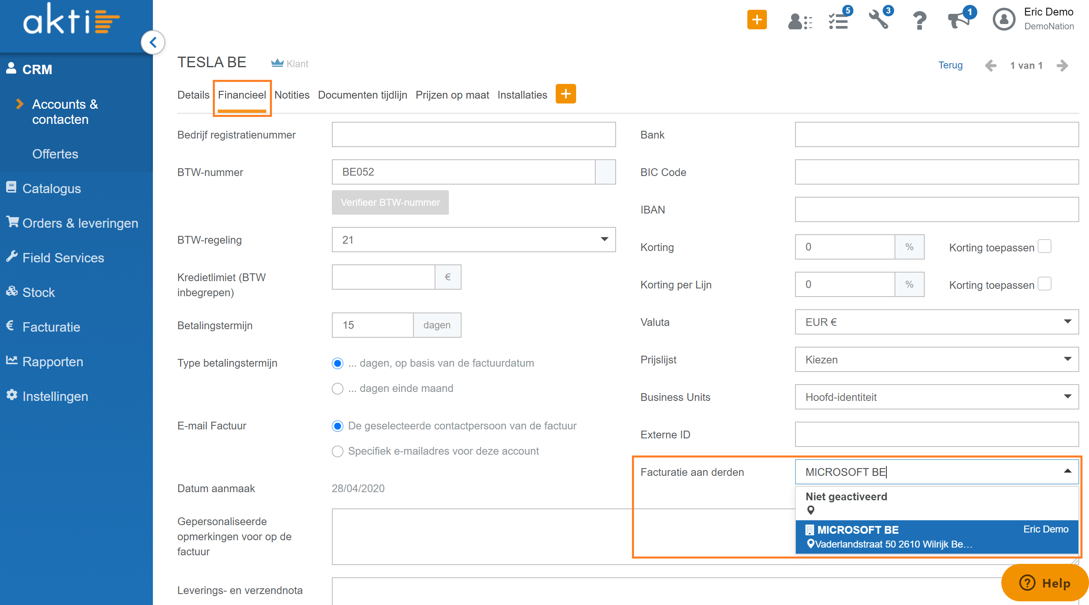Open Offertes submenu item

55,154
